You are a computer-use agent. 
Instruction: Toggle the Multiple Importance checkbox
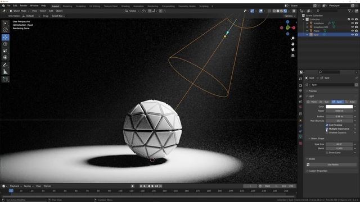tap(327, 129)
